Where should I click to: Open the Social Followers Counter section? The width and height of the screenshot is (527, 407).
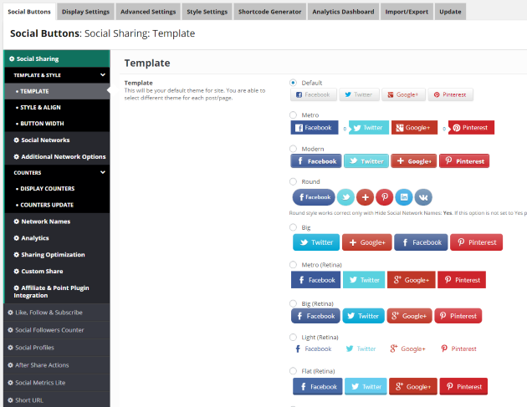[x=57, y=330]
